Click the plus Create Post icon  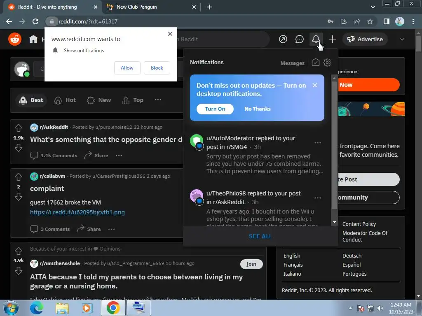[333, 39]
